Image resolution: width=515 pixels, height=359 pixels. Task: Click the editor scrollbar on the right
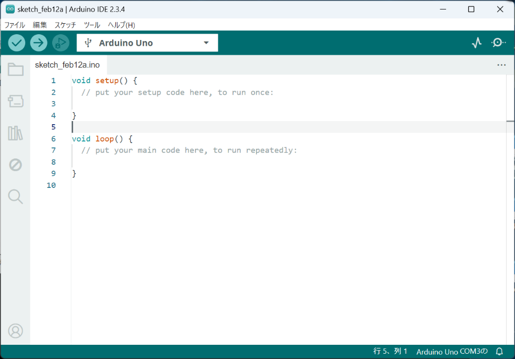pos(511,121)
